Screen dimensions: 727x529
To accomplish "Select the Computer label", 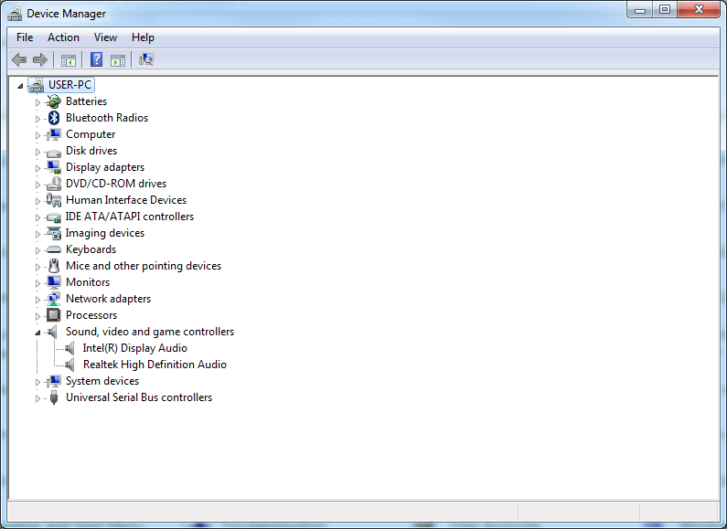I will [91, 134].
